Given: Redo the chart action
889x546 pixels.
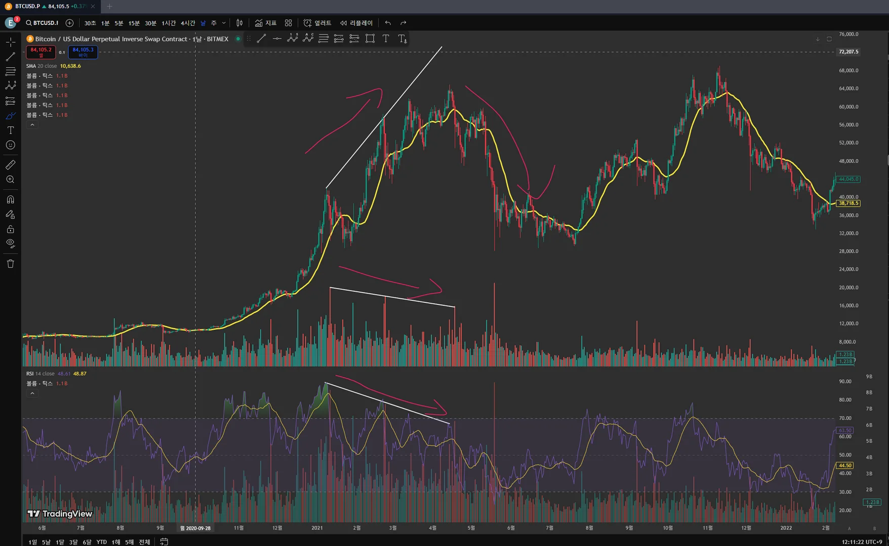Looking at the screenshot, I should click(x=403, y=23).
